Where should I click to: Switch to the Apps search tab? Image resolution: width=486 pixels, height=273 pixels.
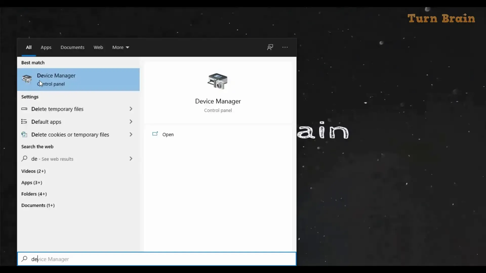click(46, 47)
